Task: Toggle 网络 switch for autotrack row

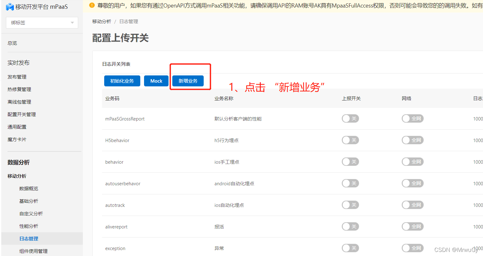Action: (x=413, y=205)
